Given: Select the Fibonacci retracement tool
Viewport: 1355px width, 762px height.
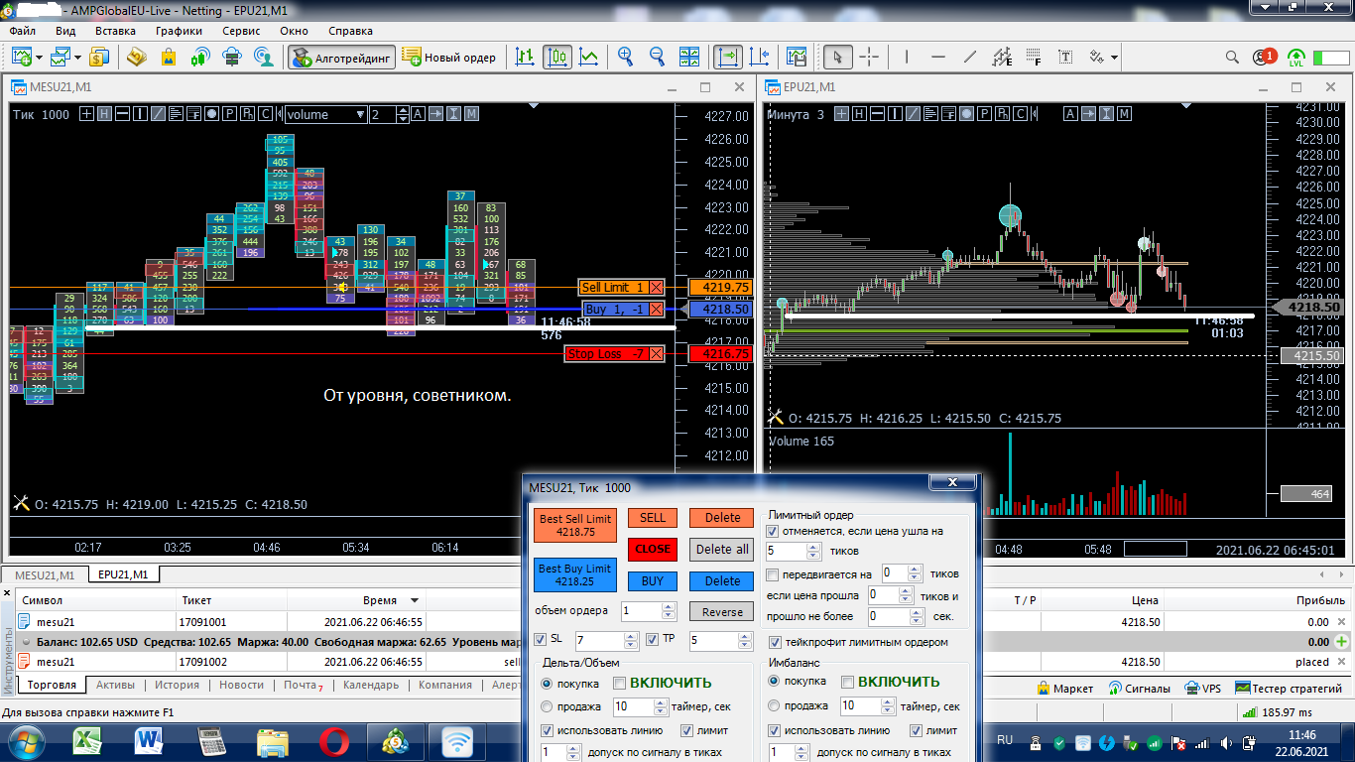Looking at the screenshot, I should (x=1034, y=57).
